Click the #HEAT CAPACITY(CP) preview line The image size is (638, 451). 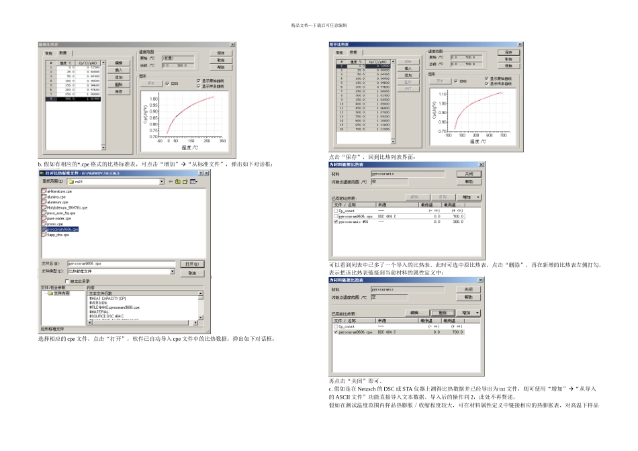107,299
